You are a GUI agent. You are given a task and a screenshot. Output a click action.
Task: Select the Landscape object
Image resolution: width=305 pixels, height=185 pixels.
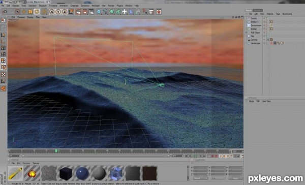click(255, 43)
